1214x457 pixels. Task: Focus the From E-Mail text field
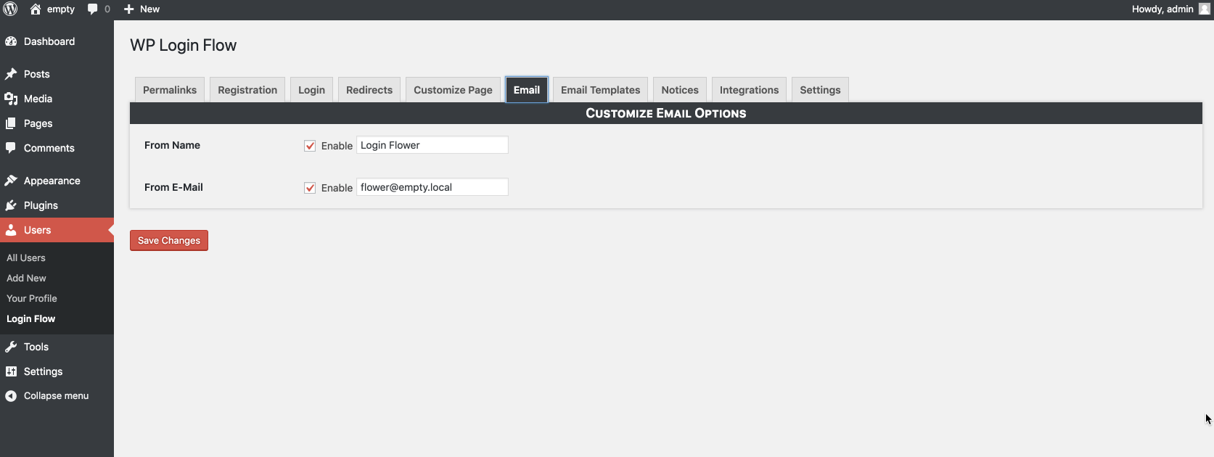(432, 187)
